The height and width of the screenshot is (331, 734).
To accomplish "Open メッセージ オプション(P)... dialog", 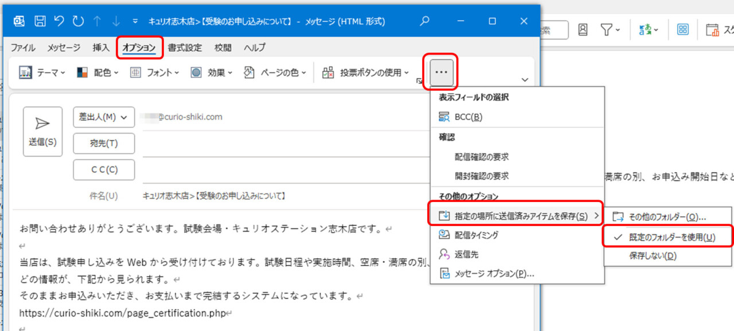I will point(517,274).
